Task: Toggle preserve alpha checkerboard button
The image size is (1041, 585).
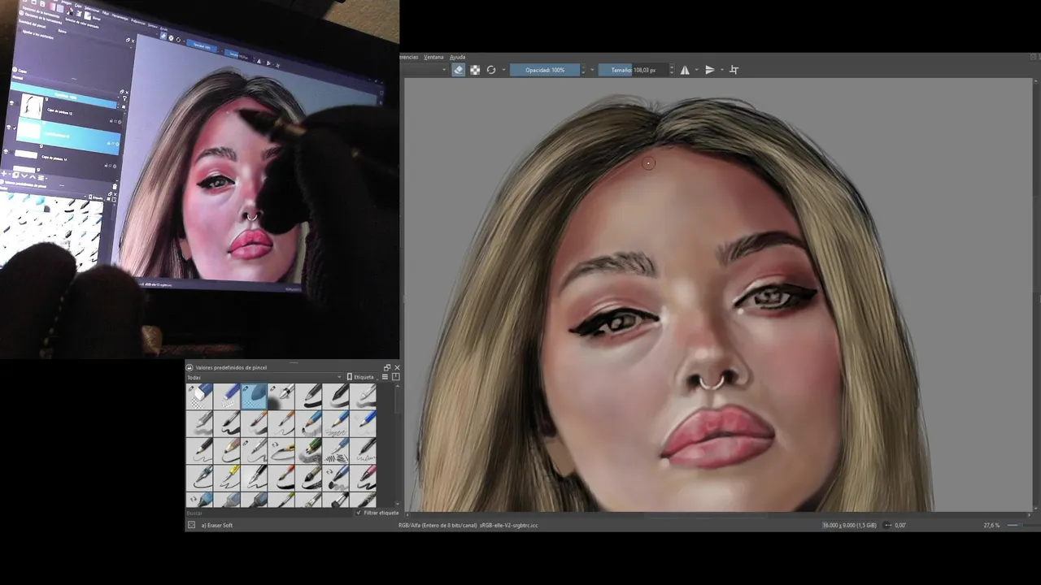Action: coord(475,70)
